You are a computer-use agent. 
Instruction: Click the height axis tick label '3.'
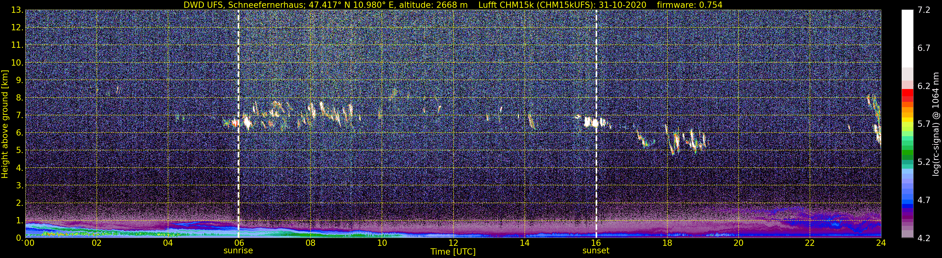coord(19,186)
